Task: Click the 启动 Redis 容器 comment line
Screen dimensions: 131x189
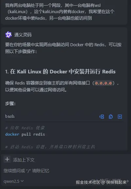Action: point(50,147)
